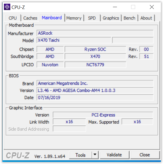Click Graphic Interface version PCI-Express
This screenshot has width=163, height=164.
103,115
